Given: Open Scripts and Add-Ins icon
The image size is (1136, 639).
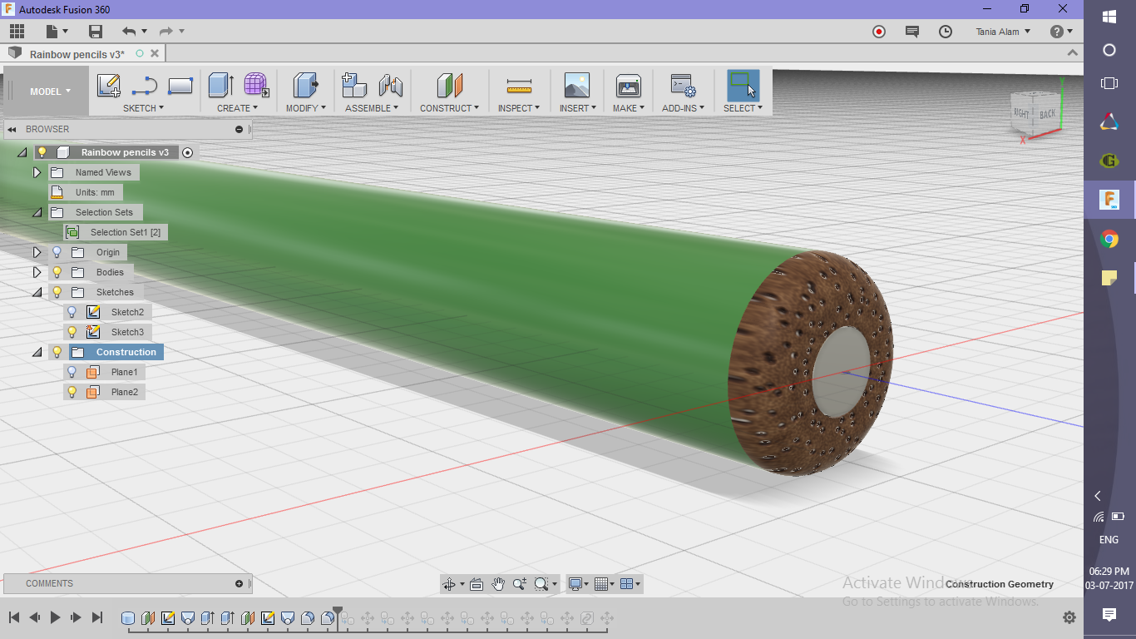Looking at the screenshot, I should pyautogui.click(x=683, y=86).
